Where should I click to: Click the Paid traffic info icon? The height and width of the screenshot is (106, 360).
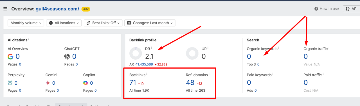tap(323, 74)
